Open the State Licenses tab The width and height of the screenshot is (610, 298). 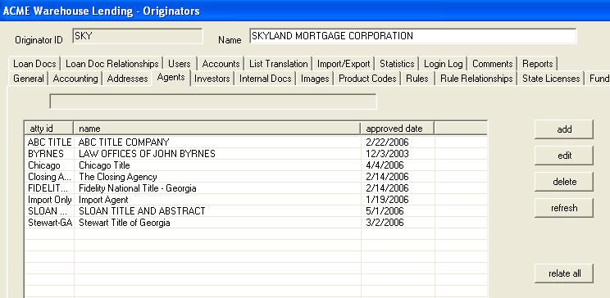(x=551, y=79)
